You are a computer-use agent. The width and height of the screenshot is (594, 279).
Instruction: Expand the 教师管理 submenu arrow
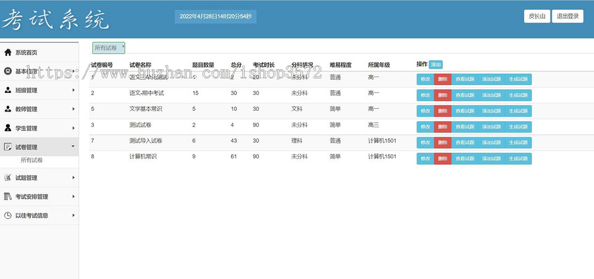[x=73, y=109]
